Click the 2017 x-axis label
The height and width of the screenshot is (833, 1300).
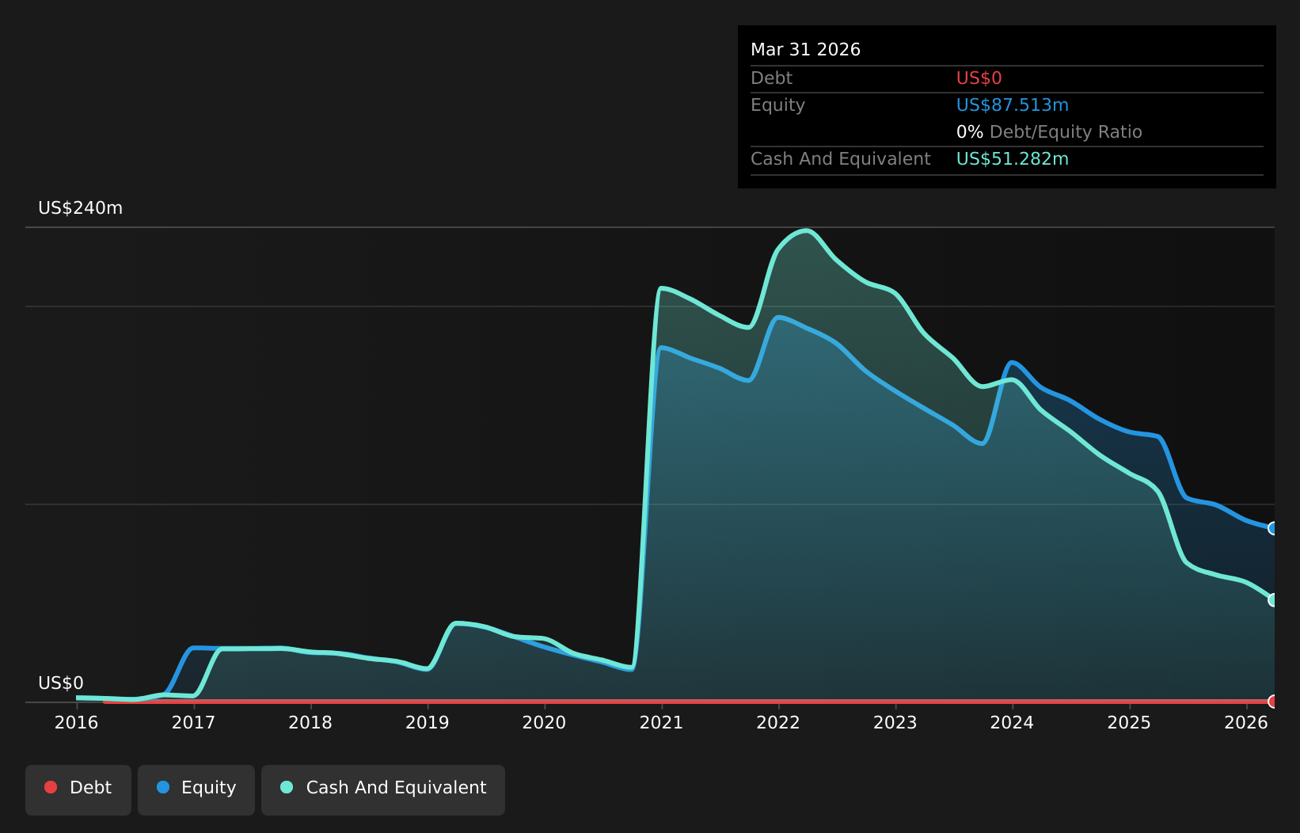point(193,722)
